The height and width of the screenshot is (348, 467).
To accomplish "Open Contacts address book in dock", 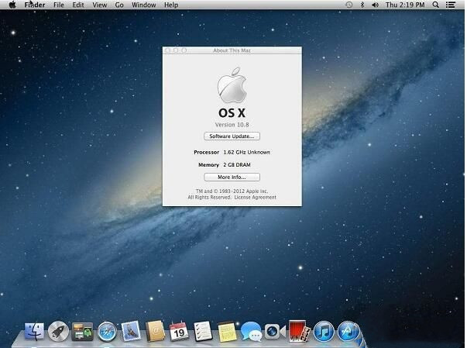I will [x=155, y=331].
